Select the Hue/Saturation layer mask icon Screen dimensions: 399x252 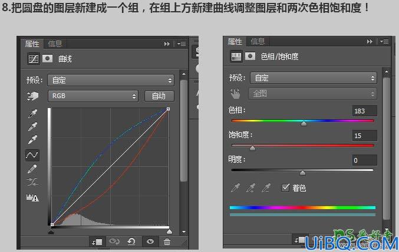point(250,56)
